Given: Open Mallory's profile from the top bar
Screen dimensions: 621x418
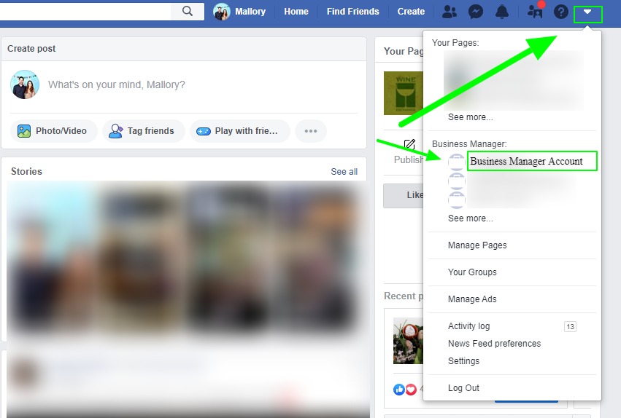Looking at the screenshot, I should click(x=239, y=12).
